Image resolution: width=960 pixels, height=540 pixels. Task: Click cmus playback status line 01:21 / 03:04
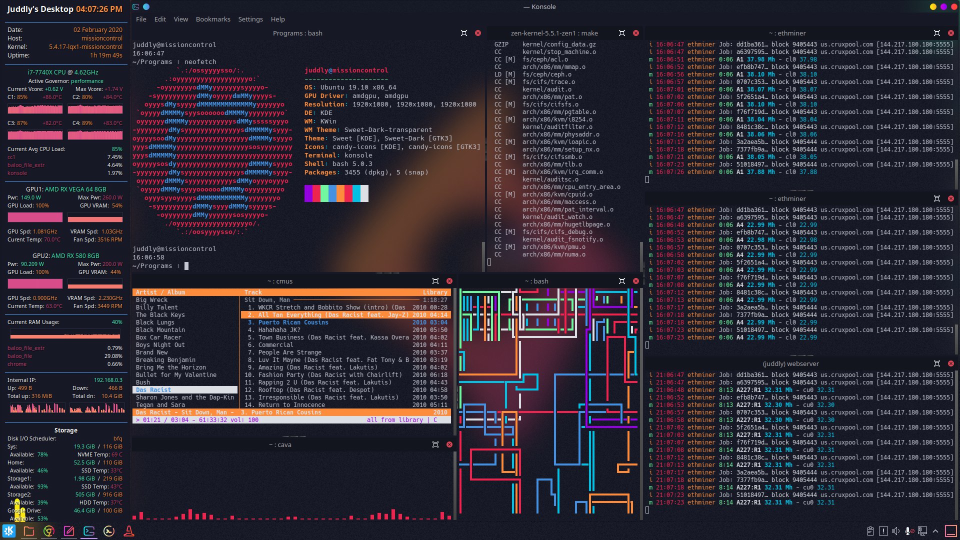tap(291, 420)
